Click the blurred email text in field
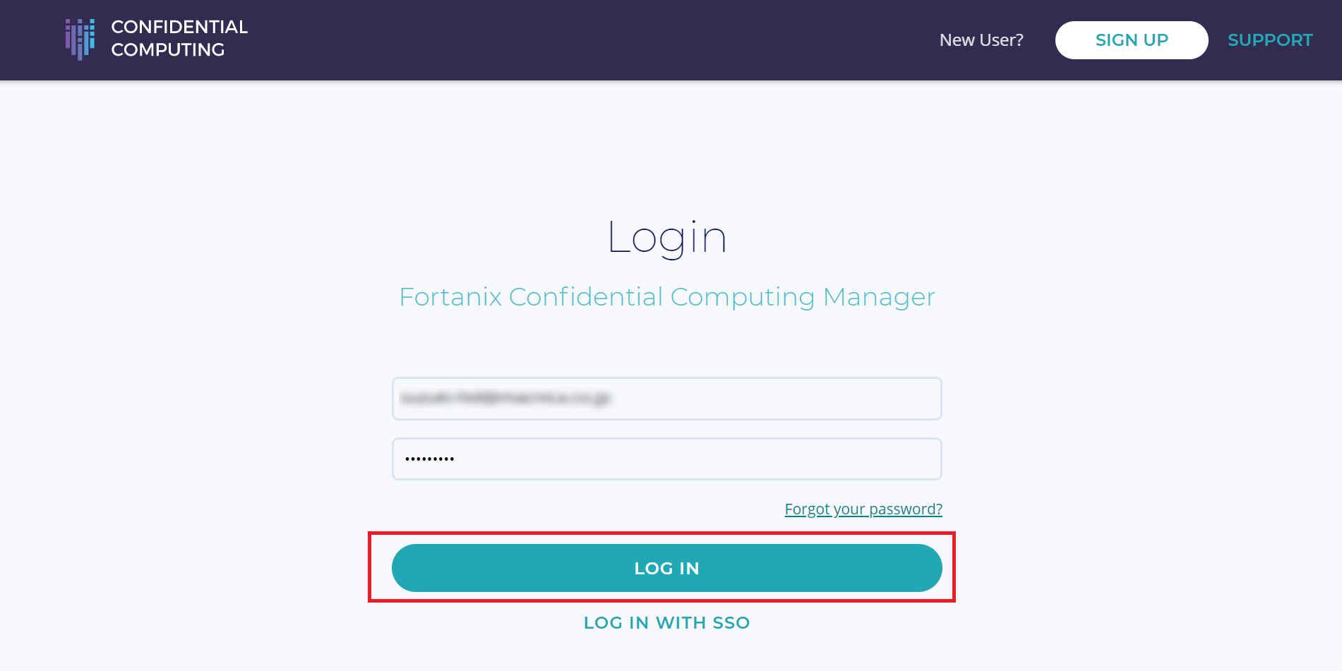 (505, 399)
